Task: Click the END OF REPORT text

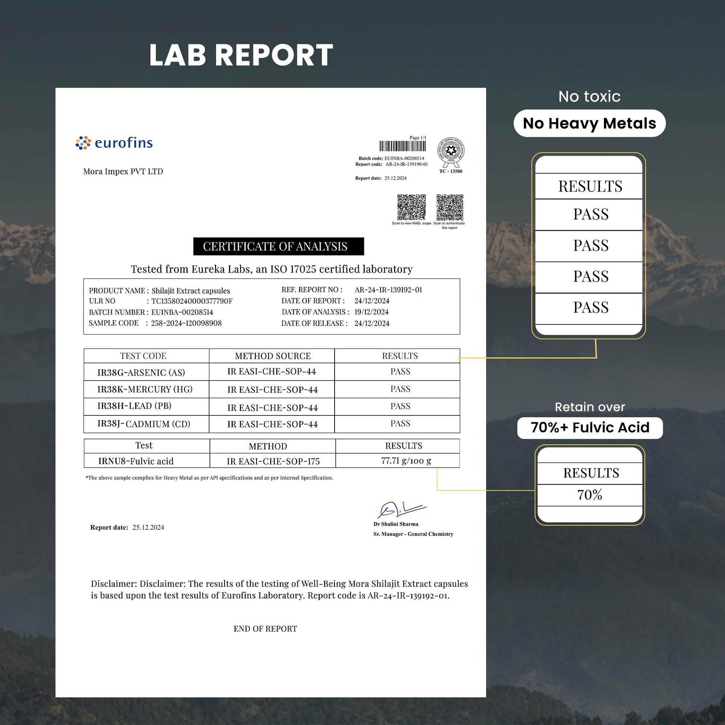Action: (x=265, y=629)
